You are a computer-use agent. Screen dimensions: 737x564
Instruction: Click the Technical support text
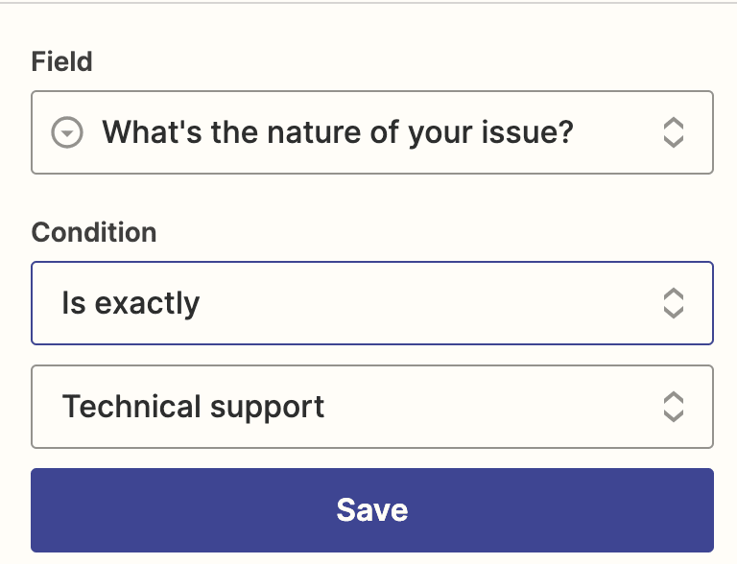193,407
